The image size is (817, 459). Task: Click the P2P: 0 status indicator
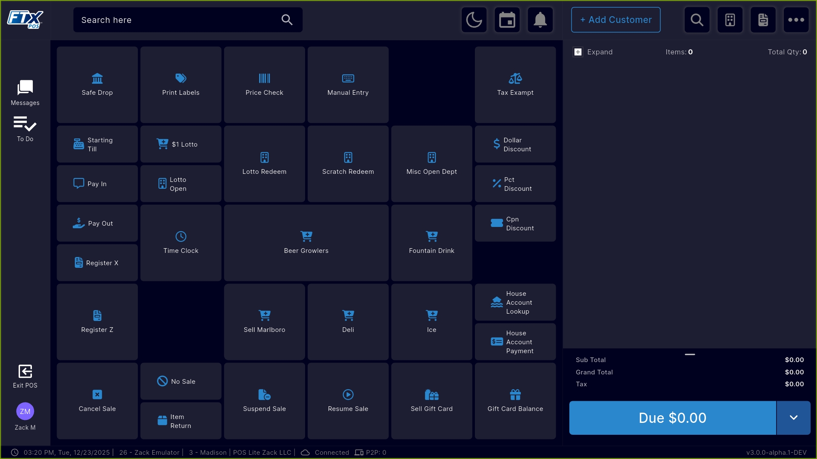tap(371, 453)
